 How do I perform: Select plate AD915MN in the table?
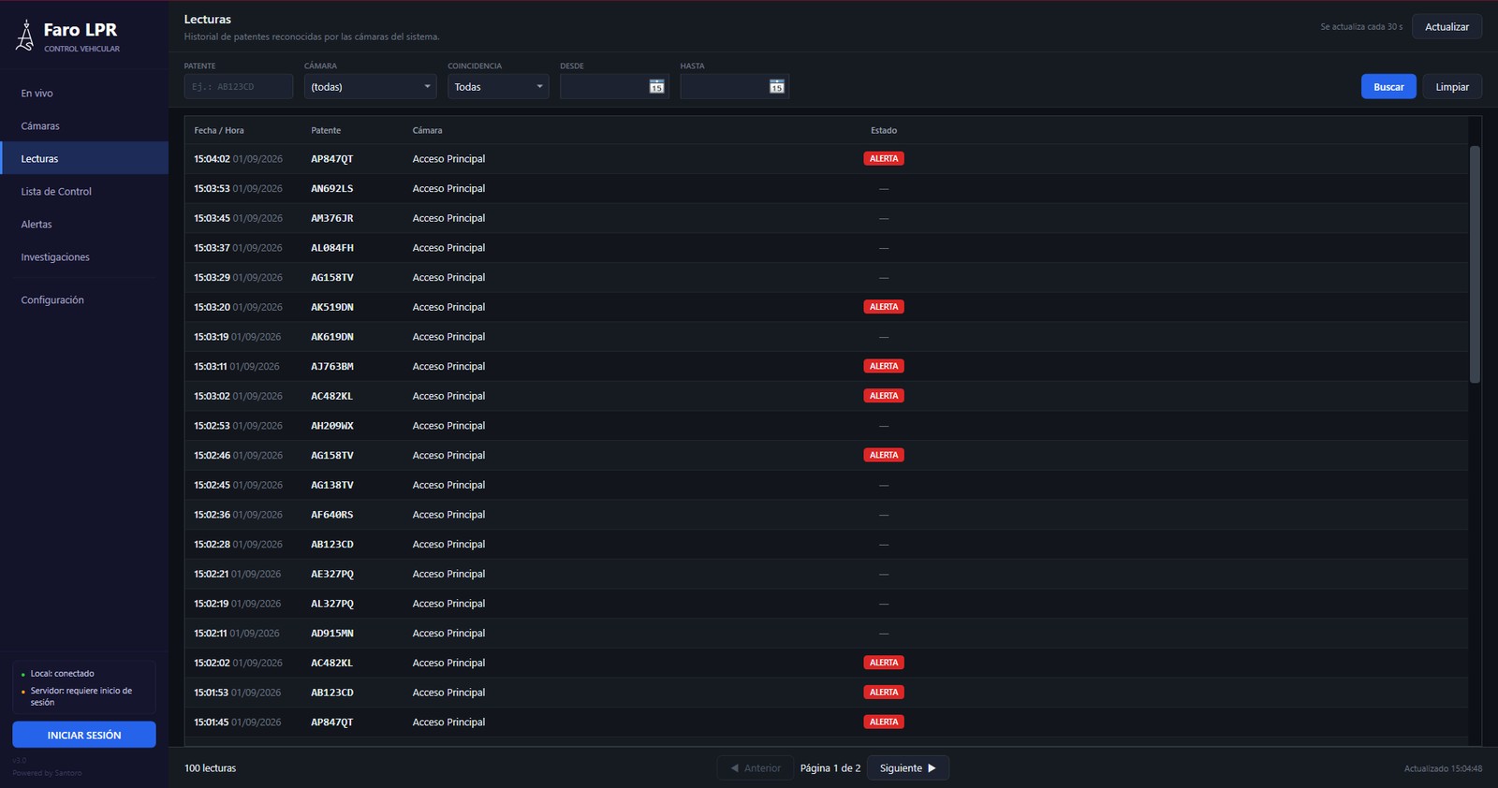332,634
